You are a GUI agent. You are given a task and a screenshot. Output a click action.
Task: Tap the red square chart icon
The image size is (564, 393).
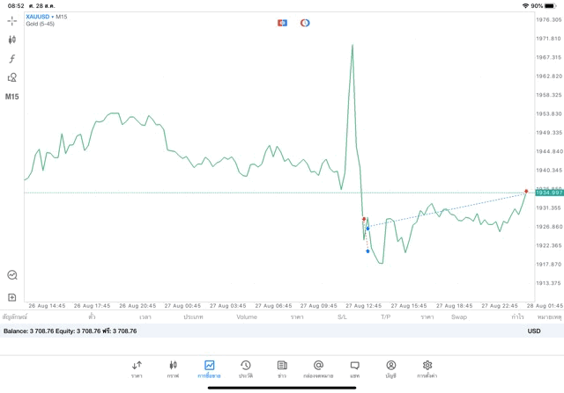click(283, 22)
